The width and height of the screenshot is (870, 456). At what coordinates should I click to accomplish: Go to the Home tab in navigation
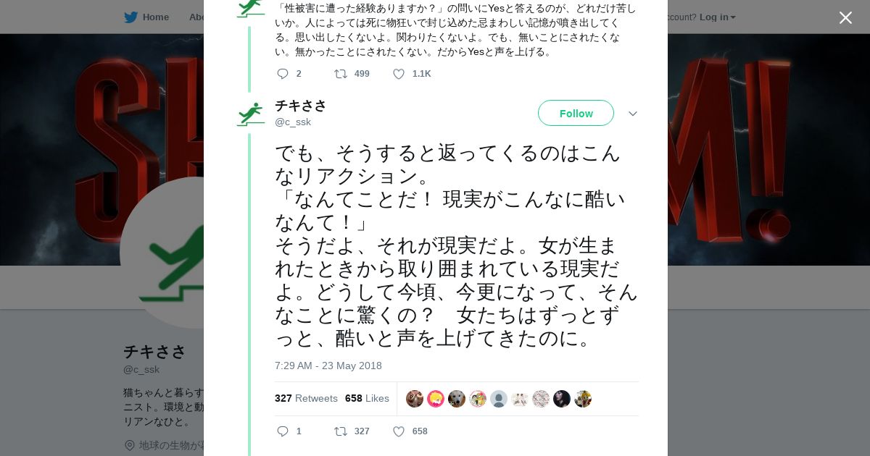(x=155, y=17)
